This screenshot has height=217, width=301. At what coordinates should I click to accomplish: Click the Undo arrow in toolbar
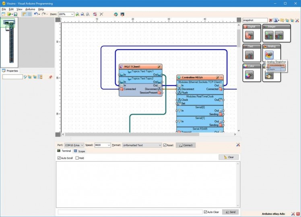point(36,14)
